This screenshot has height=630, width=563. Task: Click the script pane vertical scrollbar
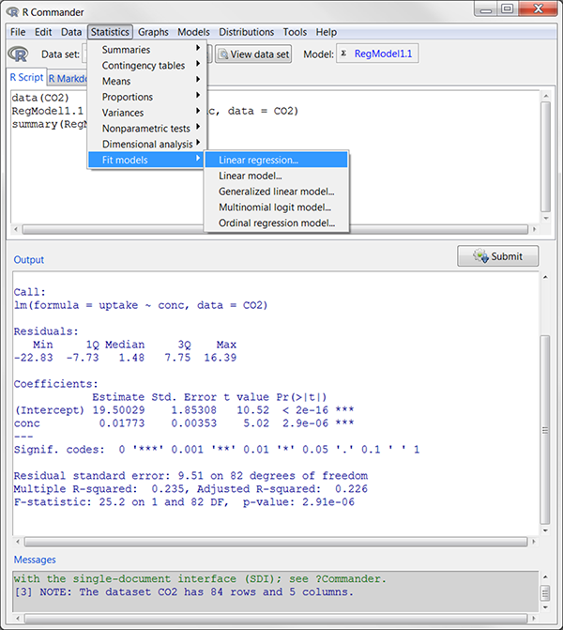point(545,157)
